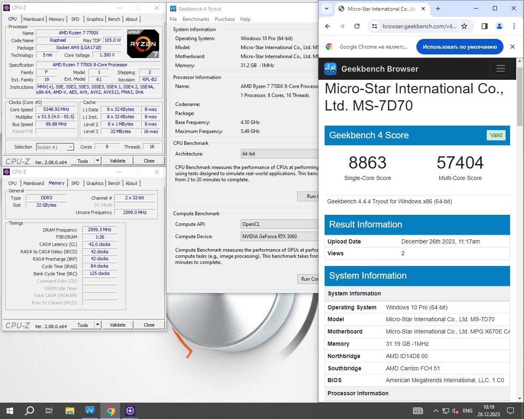Open the volume icon in system tray
The width and height of the screenshot is (524, 419).
tap(455, 411)
